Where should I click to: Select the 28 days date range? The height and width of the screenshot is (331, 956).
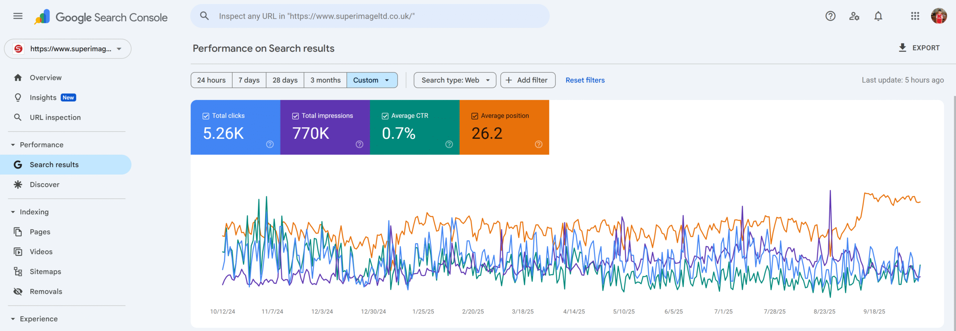click(x=285, y=80)
